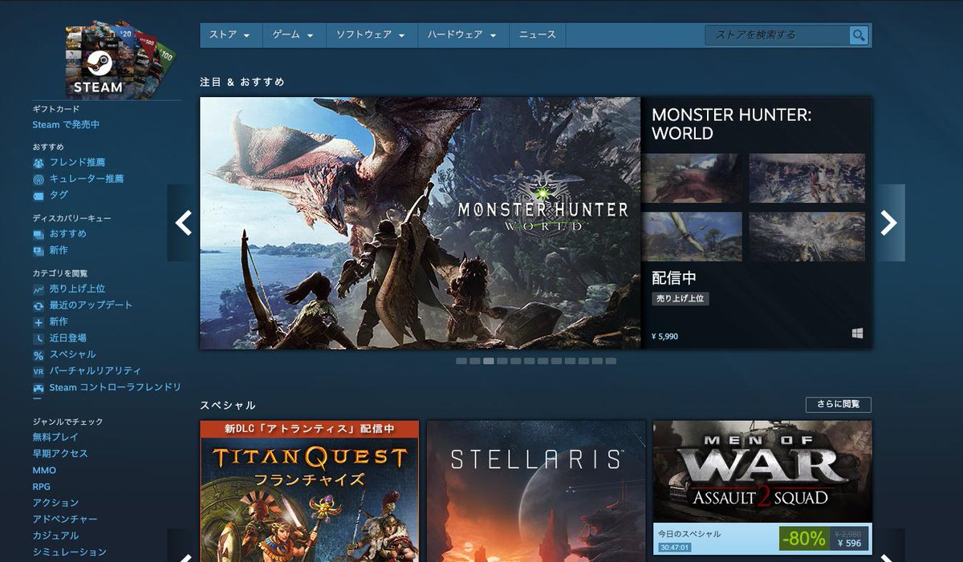This screenshot has width=963, height=562.
Task: Click the ¥ 596 discounted price
Action: [848, 544]
